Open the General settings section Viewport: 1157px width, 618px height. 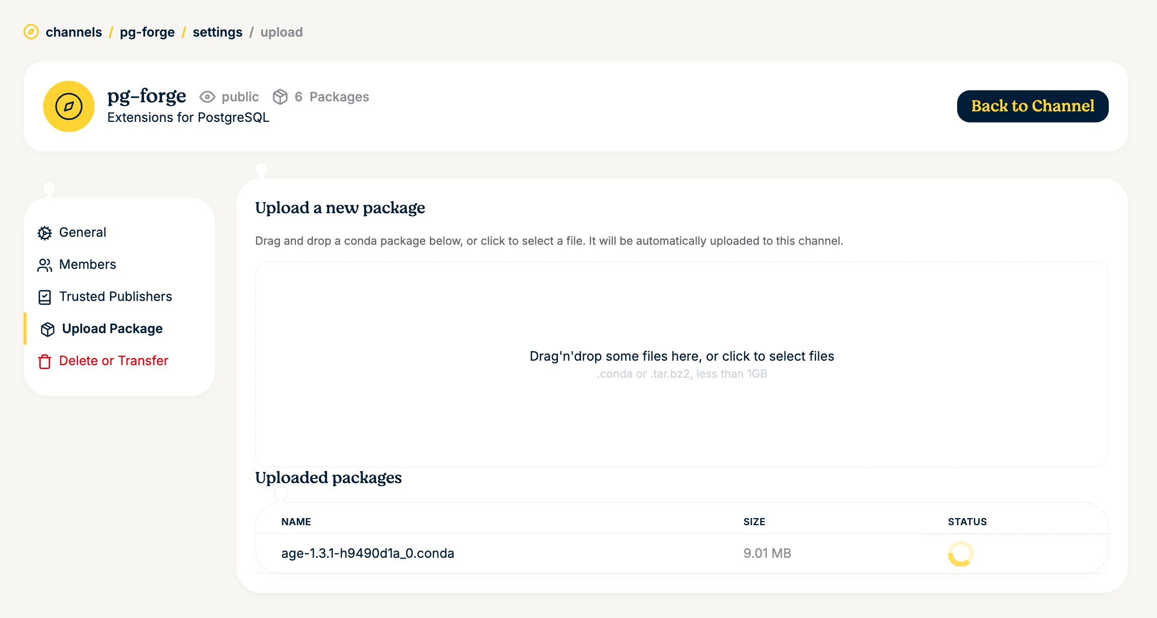click(x=82, y=232)
